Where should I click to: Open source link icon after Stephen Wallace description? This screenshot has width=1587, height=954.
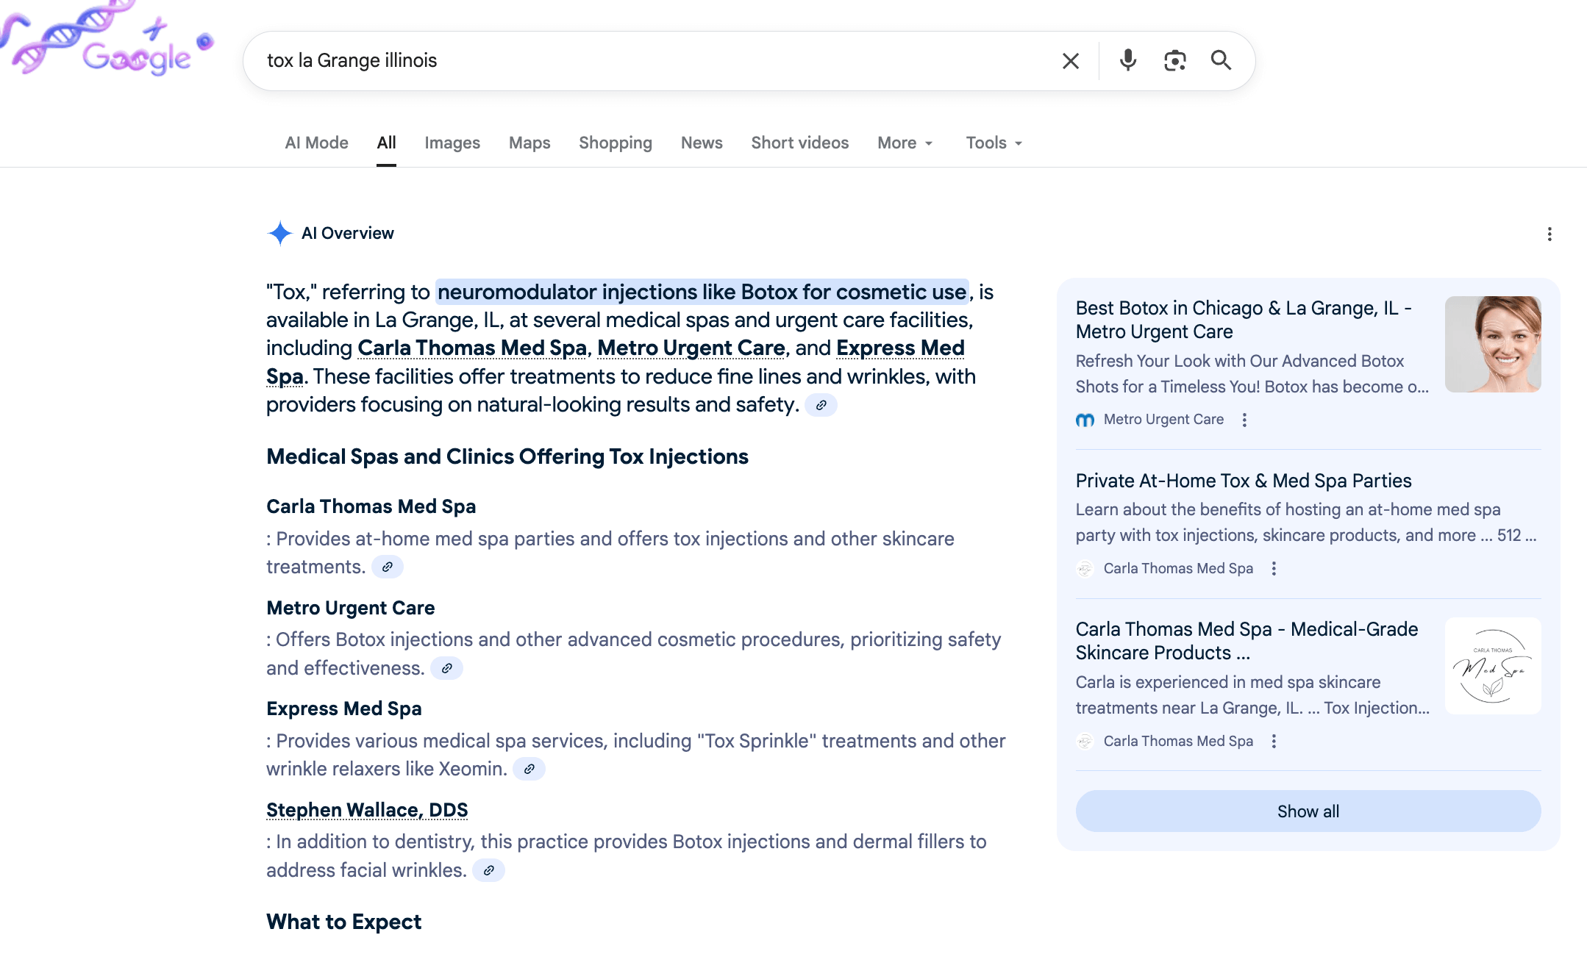click(488, 871)
